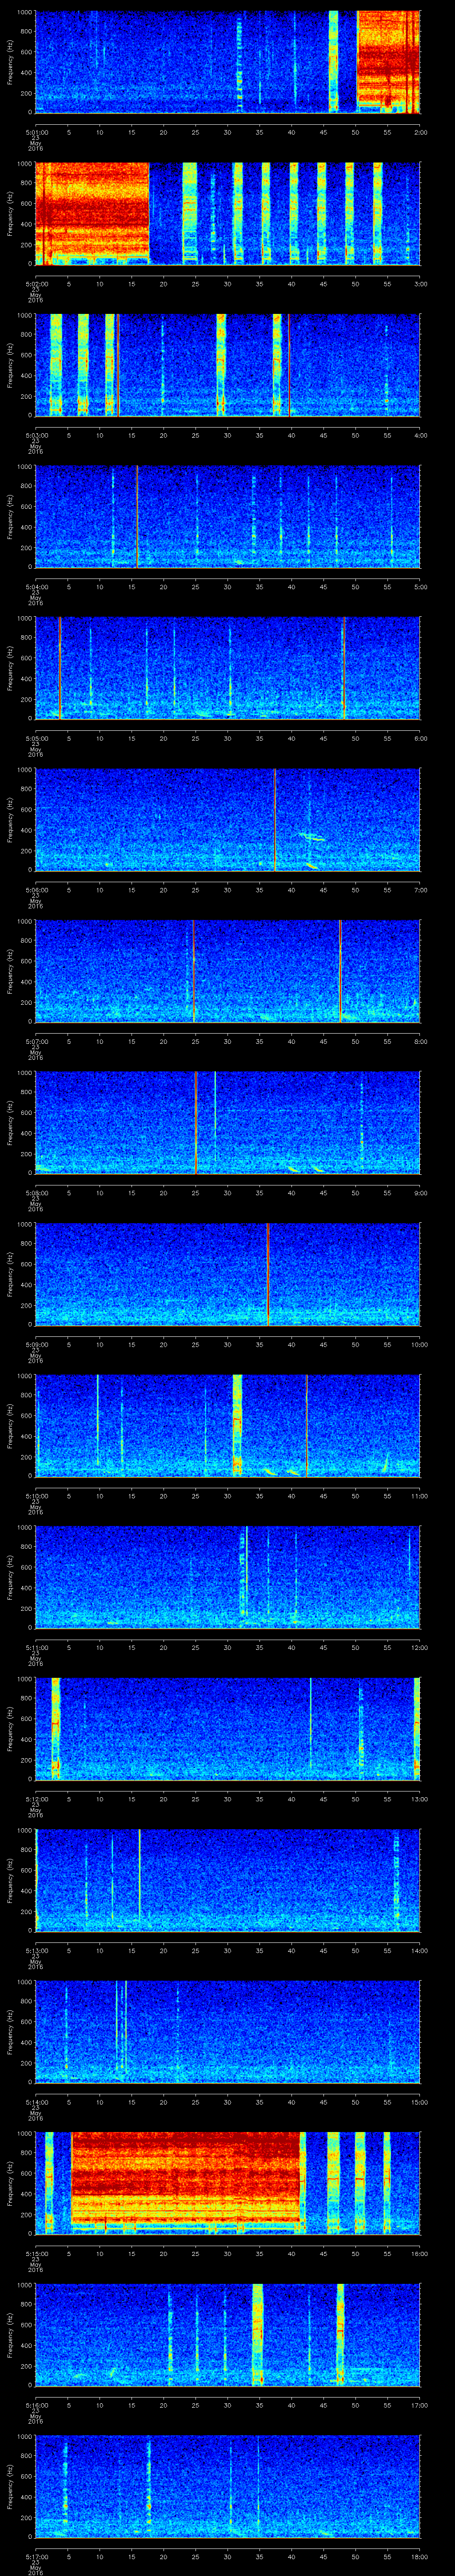455x2576 pixels.
Task: Click the spectrogram panel starting at 5:11:00
Action: (x=228, y=1577)
